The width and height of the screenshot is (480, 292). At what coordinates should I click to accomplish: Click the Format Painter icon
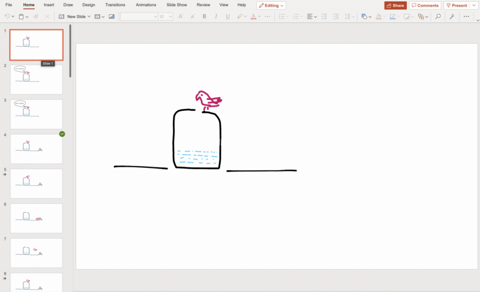pos(35,17)
